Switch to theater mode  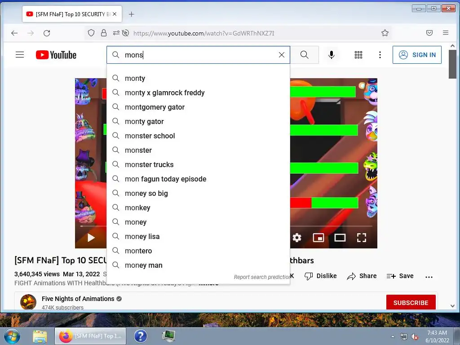point(340,238)
